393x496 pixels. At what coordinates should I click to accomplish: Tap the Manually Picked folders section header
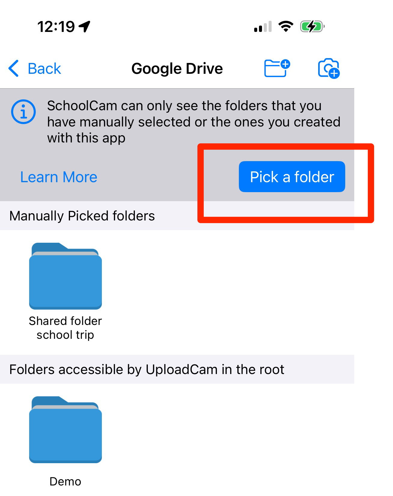coord(82,216)
